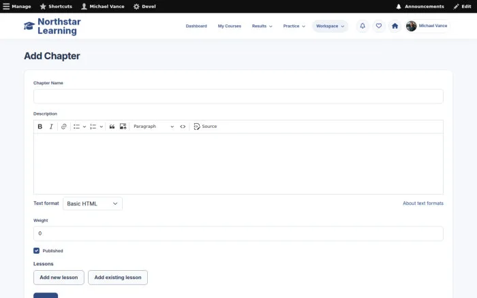Open Michael Vance in the admin toolbar
The height and width of the screenshot is (298, 477).
click(x=103, y=6)
